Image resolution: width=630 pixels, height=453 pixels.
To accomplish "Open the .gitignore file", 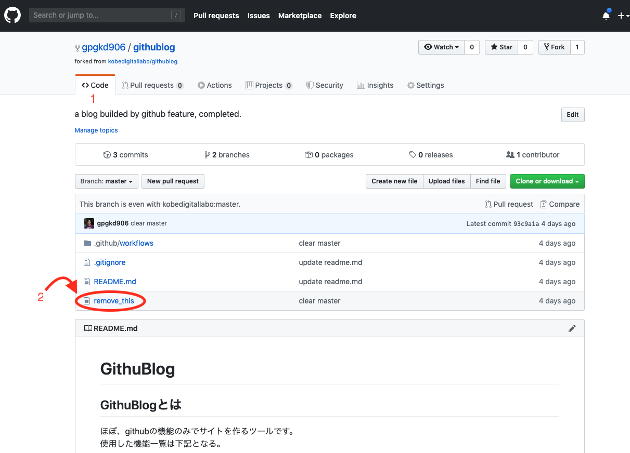I will pos(110,262).
